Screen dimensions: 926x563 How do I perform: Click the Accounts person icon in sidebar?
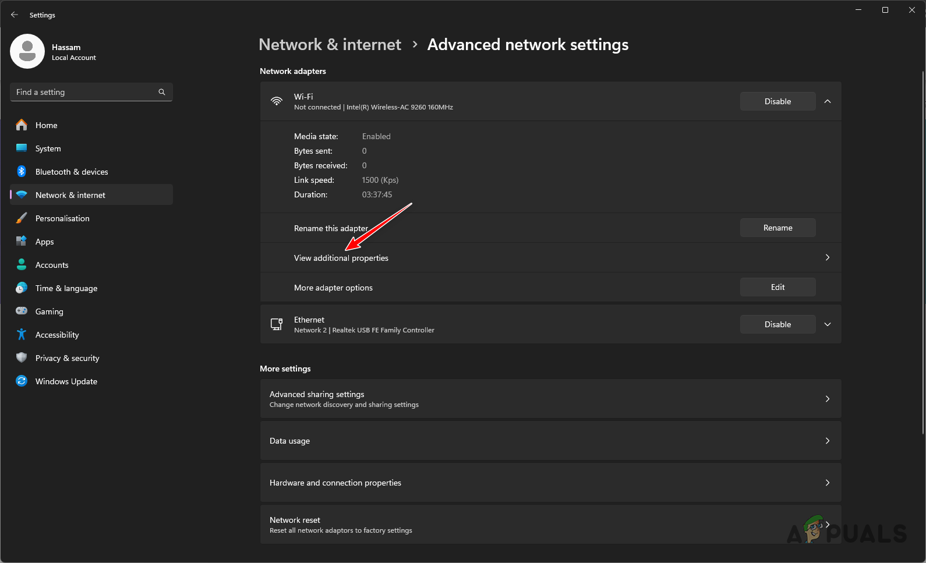[22, 265]
